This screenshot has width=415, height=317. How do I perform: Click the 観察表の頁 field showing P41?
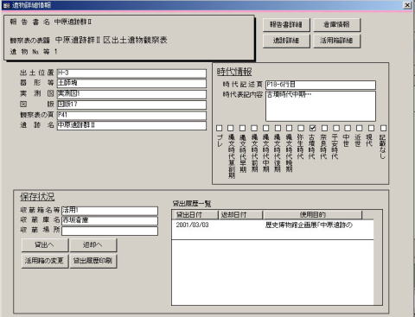point(131,115)
